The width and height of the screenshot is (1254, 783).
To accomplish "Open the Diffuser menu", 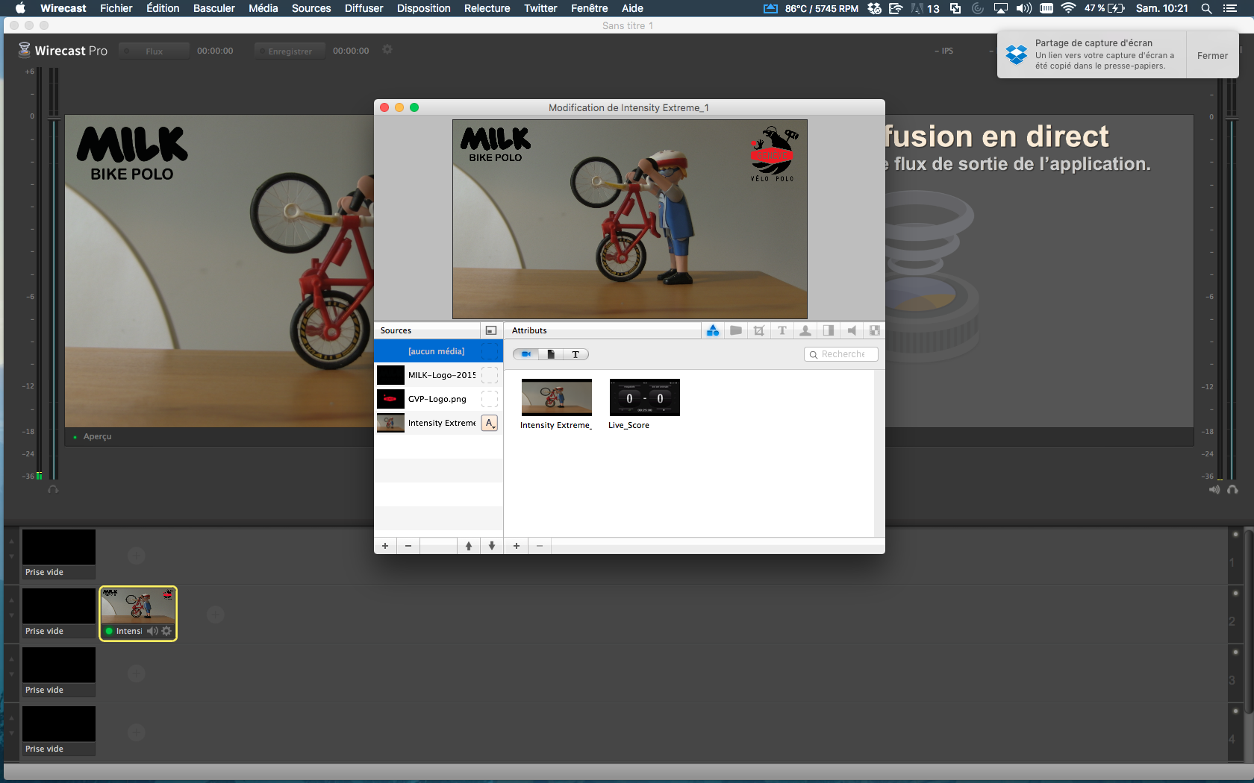I will click(x=364, y=8).
